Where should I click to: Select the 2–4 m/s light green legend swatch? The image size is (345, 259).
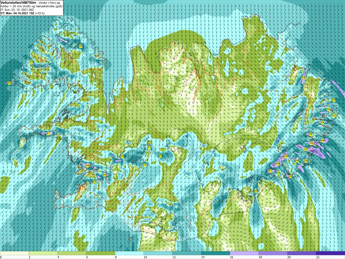click(x=43, y=253)
